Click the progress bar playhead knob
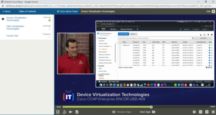This screenshot has width=216, height=115. pos(151,107)
